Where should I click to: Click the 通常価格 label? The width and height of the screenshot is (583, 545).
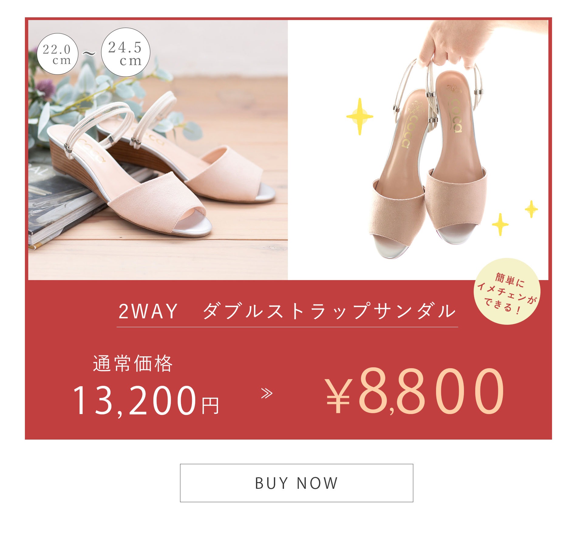coord(133,363)
